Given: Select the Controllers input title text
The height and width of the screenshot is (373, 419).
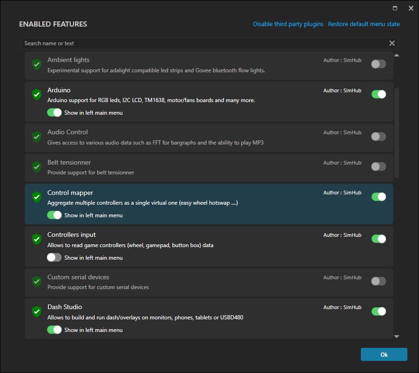Looking at the screenshot, I should click(x=71, y=235).
